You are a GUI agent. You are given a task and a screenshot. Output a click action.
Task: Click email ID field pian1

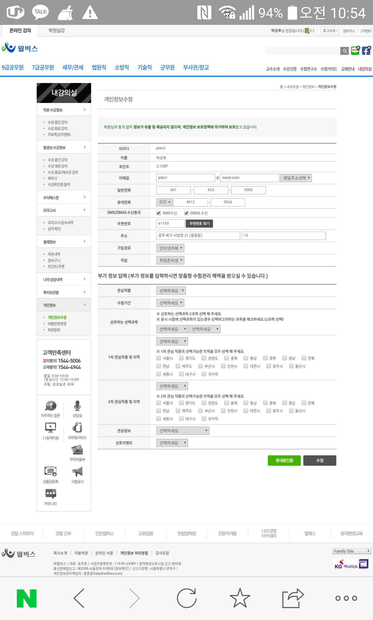[x=185, y=178]
